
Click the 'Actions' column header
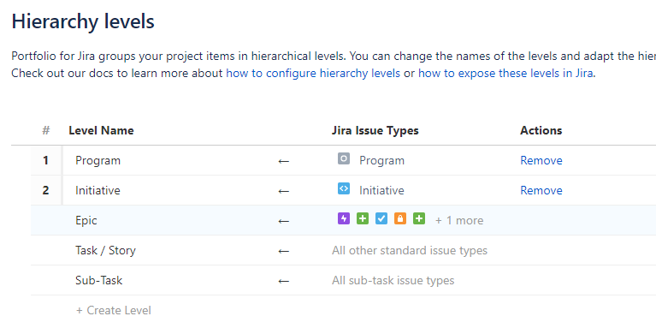coord(541,130)
